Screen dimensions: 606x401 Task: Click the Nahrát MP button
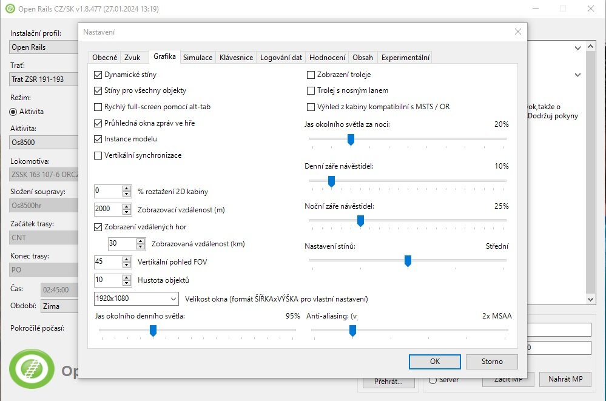(x=565, y=379)
